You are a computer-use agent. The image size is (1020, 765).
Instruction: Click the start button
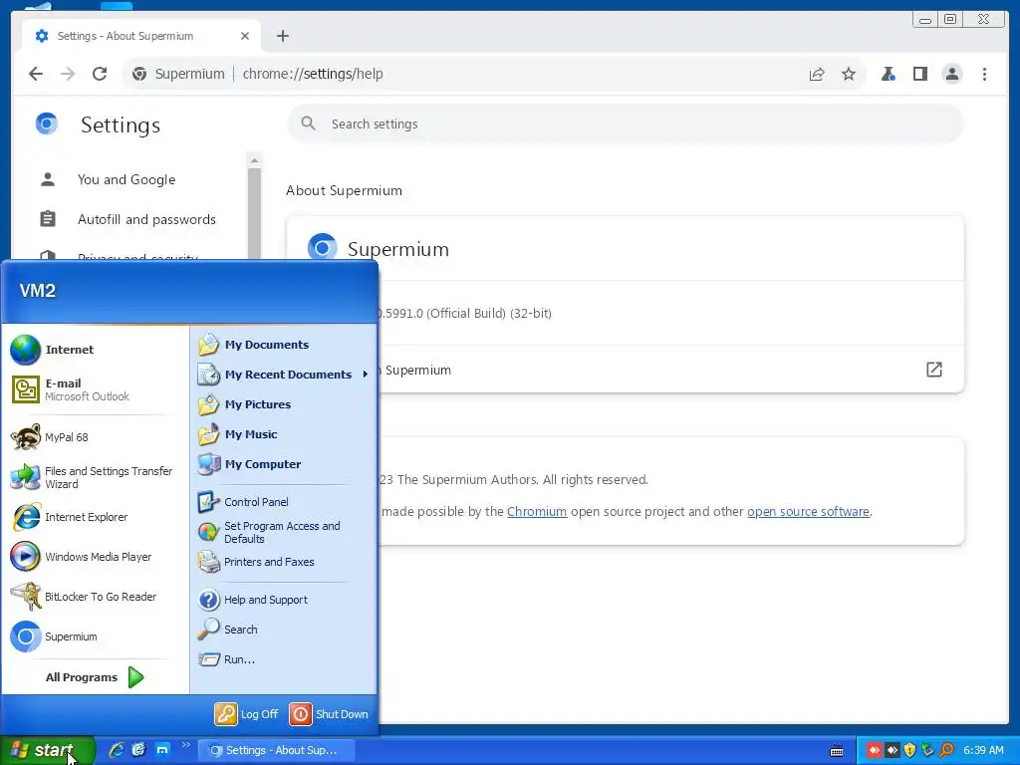[47, 750]
